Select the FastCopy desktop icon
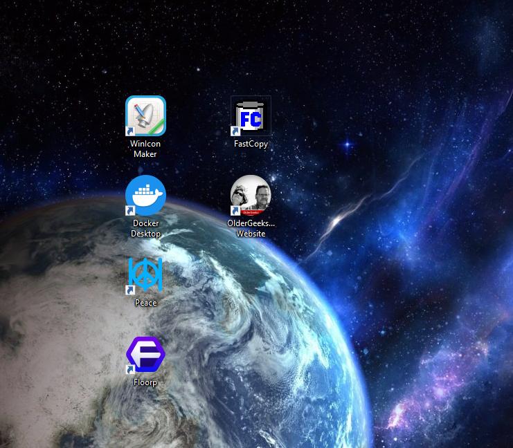This screenshot has height=448, width=513. [x=251, y=115]
